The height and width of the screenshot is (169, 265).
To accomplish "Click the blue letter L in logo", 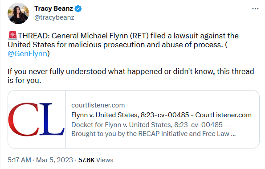I will 52,119.
